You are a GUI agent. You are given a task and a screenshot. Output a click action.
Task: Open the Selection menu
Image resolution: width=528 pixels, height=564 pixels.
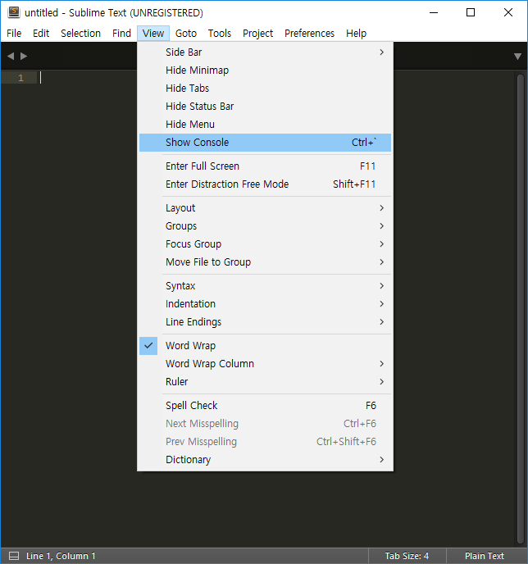[80, 33]
